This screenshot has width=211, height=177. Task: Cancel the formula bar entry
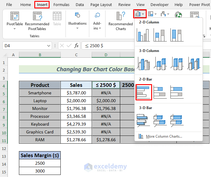pos(62,46)
